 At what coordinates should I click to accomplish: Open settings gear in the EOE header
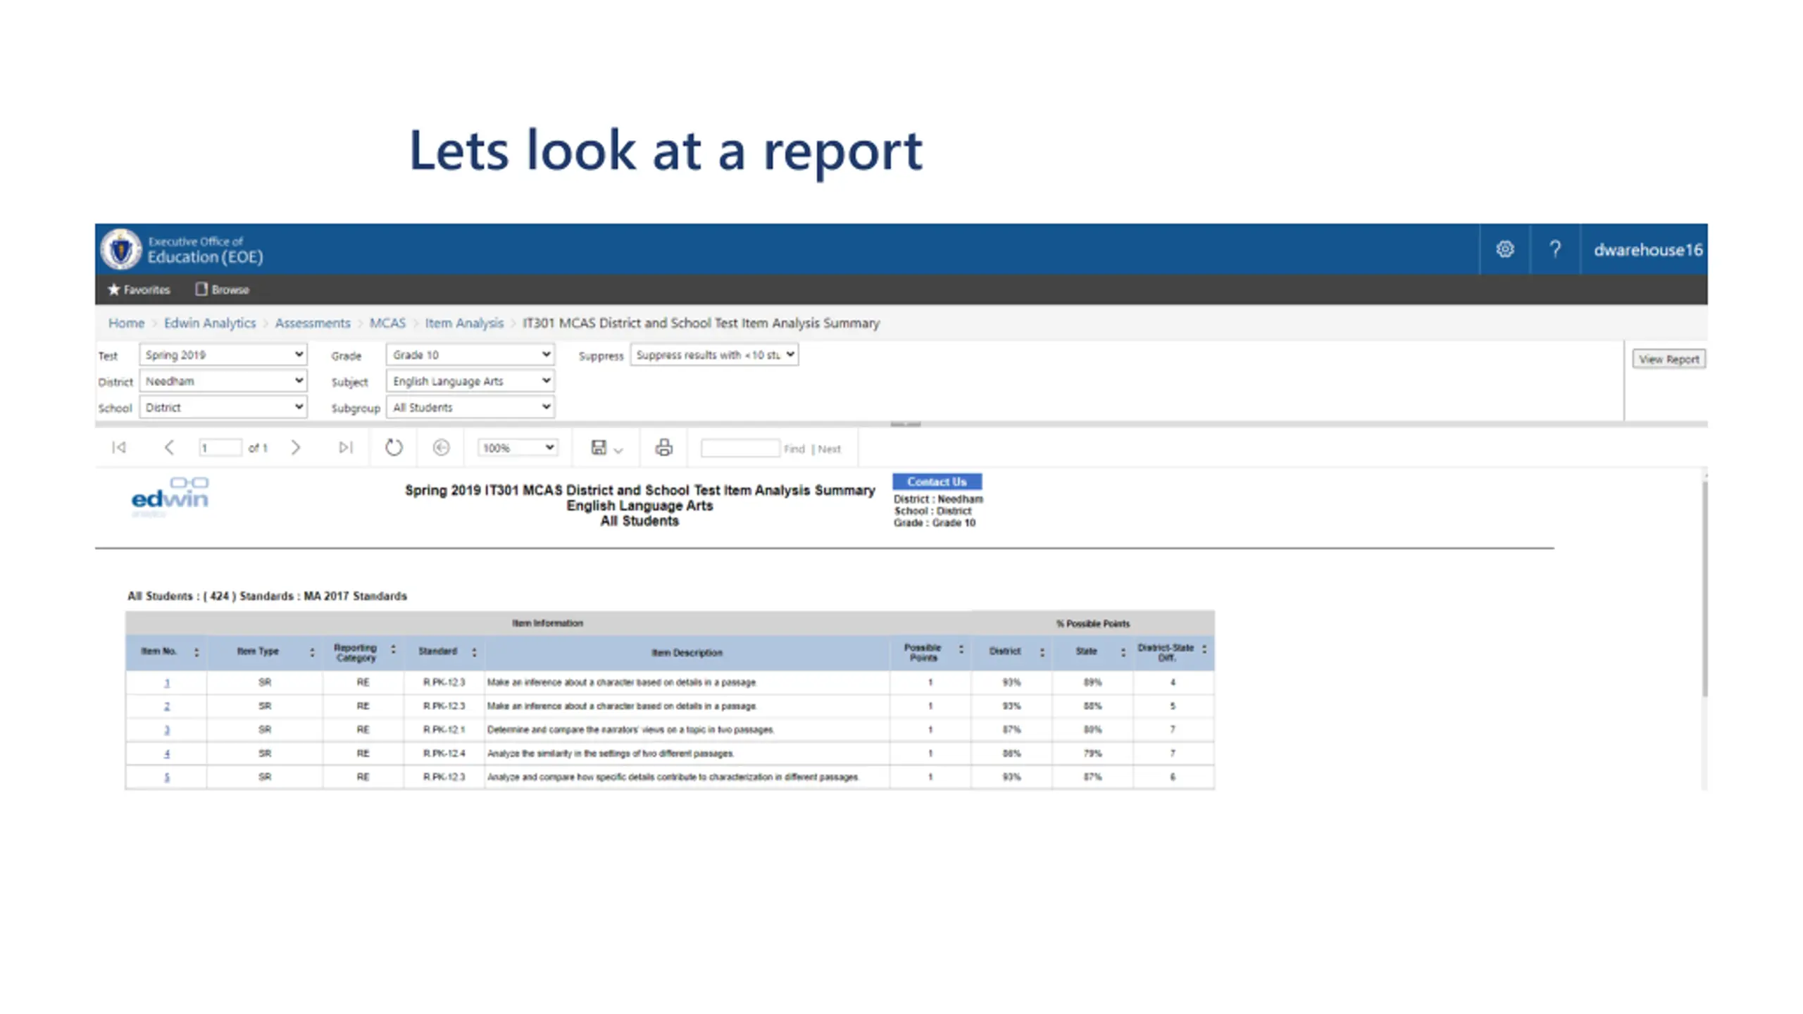coord(1504,249)
